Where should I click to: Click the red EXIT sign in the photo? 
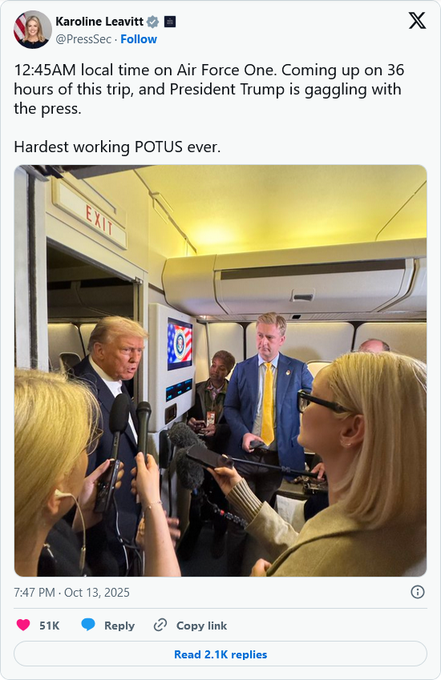pyautogui.click(x=99, y=220)
